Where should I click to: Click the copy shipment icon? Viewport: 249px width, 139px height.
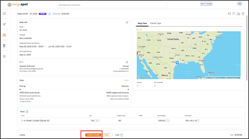click(x=243, y=14)
